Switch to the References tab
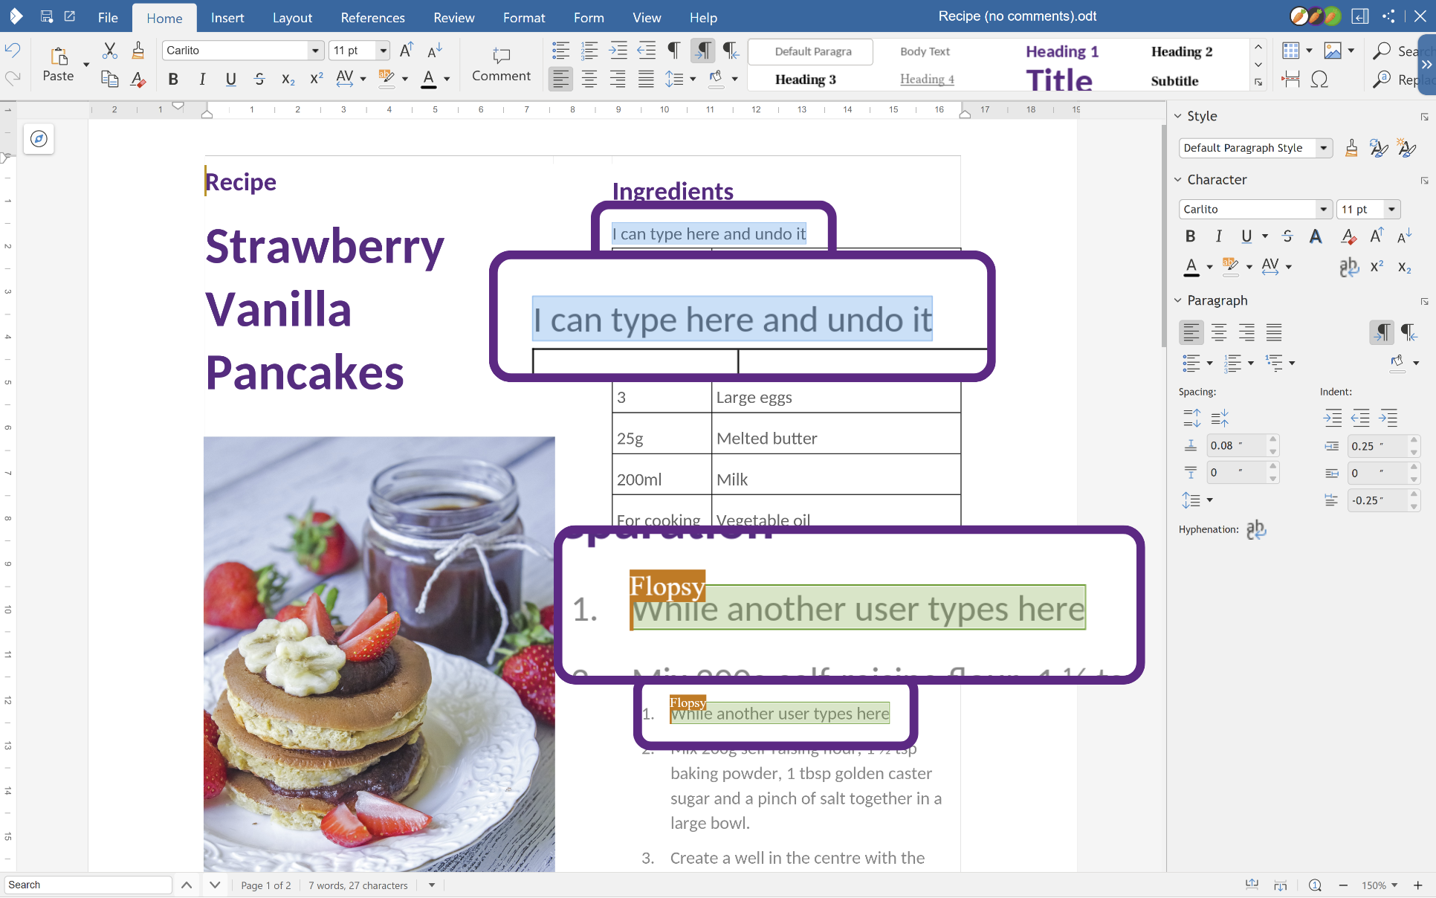This screenshot has height=898, width=1436. coord(372,18)
